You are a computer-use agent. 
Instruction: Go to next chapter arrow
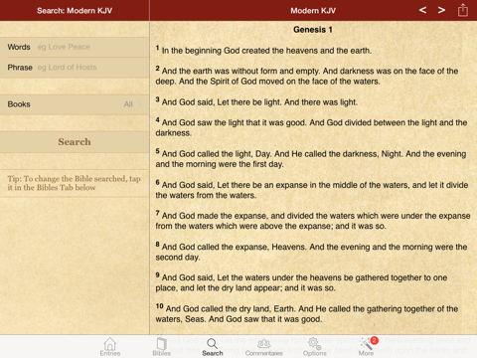[x=441, y=10]
